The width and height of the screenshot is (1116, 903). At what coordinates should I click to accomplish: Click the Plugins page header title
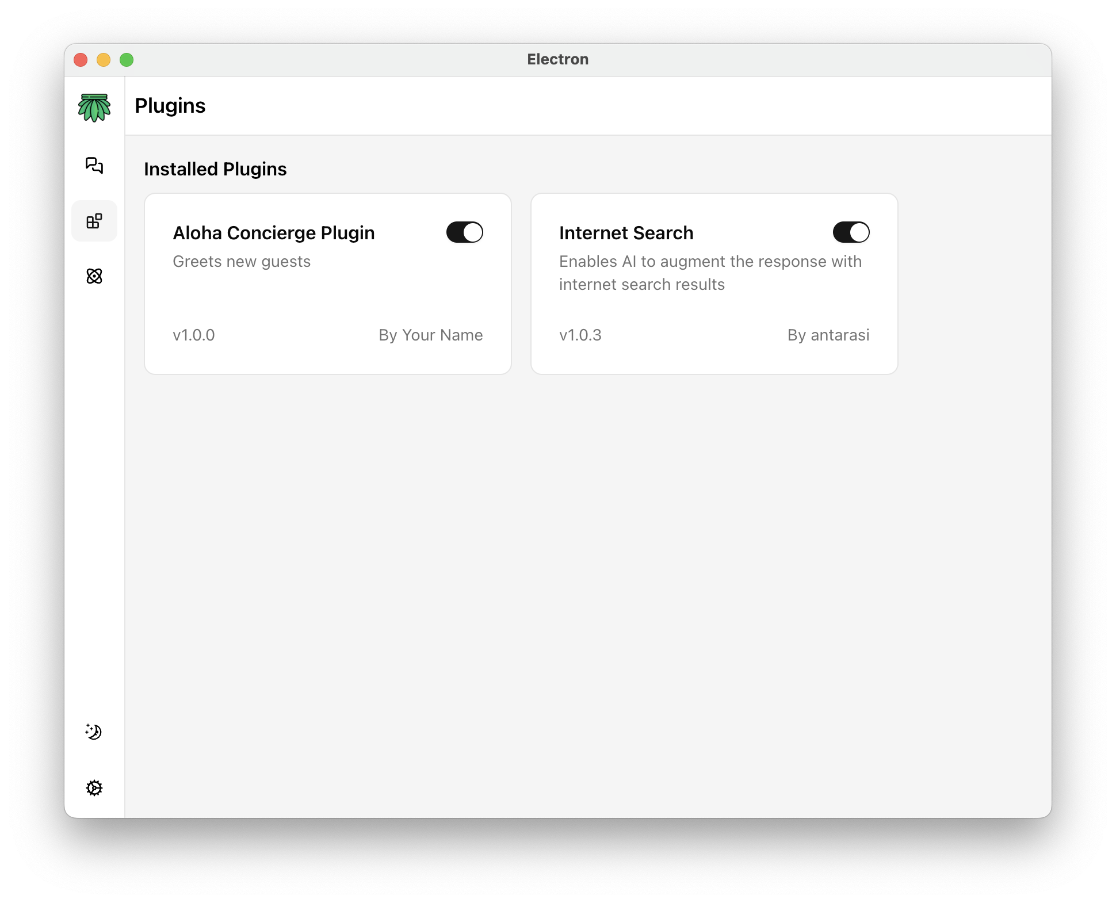pyautogui.click(x=170, y=106)
